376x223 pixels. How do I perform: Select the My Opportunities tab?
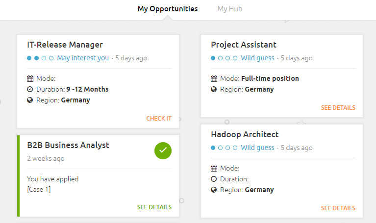pos(168,9)
